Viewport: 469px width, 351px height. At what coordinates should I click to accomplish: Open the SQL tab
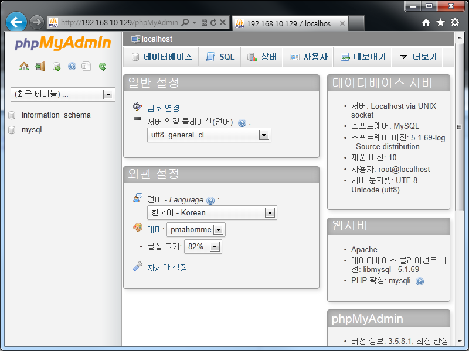220,57
